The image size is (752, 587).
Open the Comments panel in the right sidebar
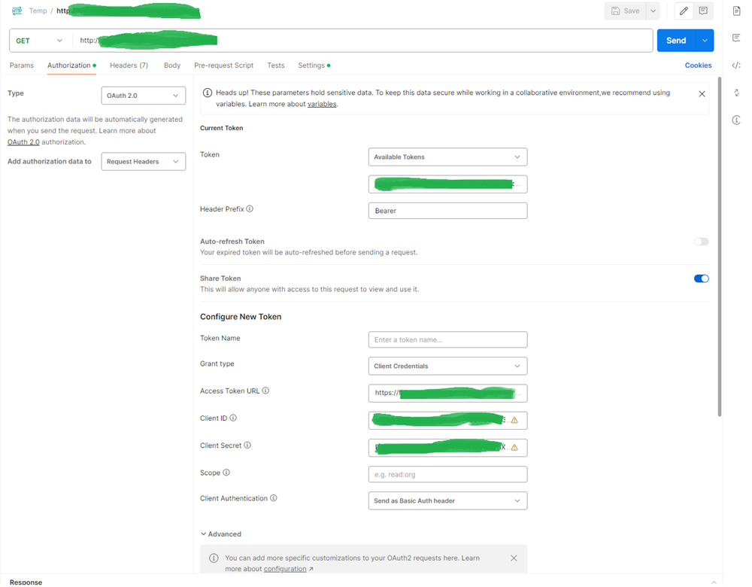click(x=737, y=36)
